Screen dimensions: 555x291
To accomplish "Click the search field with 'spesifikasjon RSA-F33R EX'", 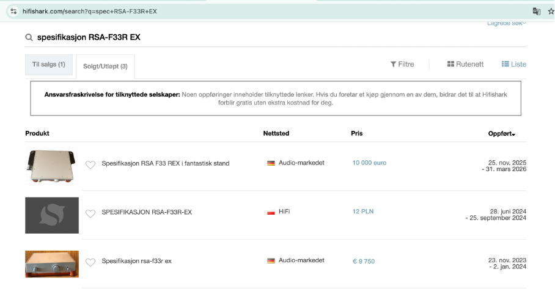I will pyautogui.click(x=183, y=37).
